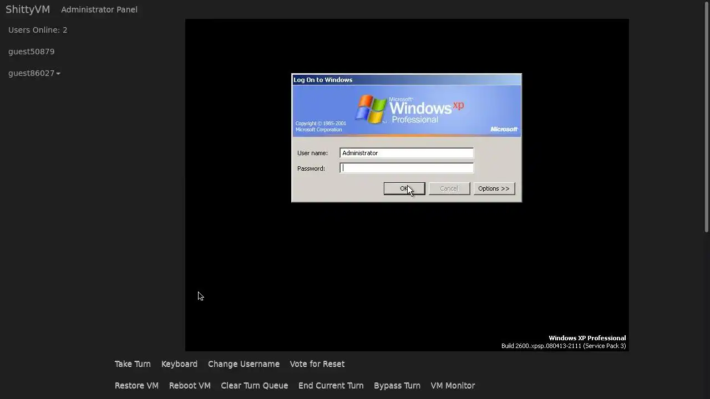Select user guest50879 in the list
The image size is (710, 399).
pos(32,52)
